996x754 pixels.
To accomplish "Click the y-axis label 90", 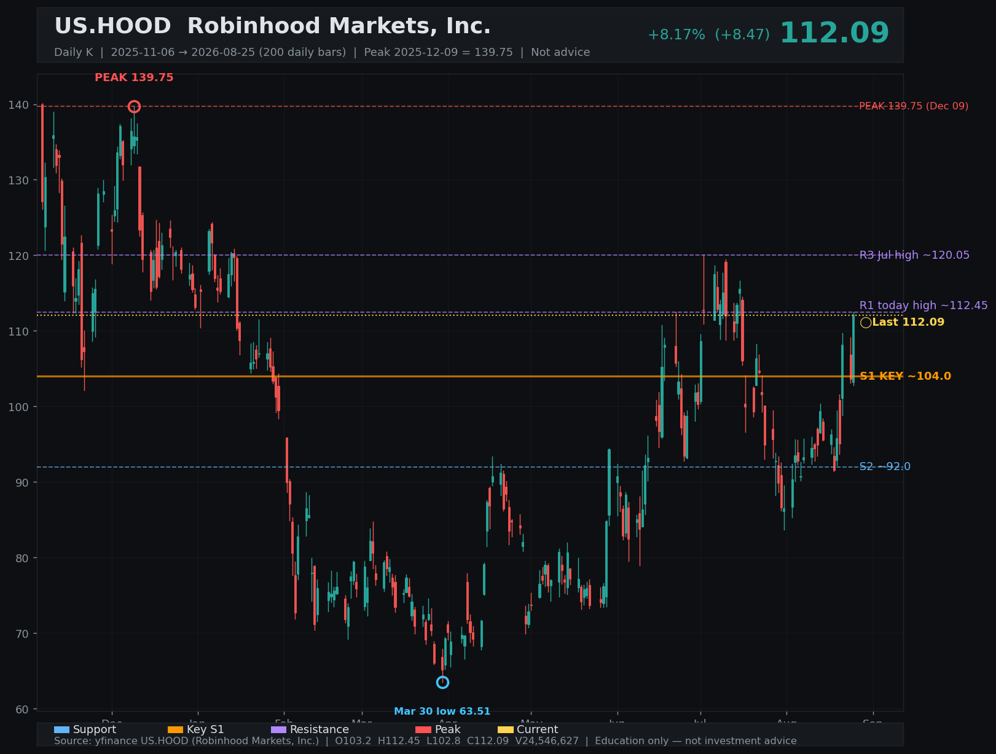I will click(x=22, y=483).
